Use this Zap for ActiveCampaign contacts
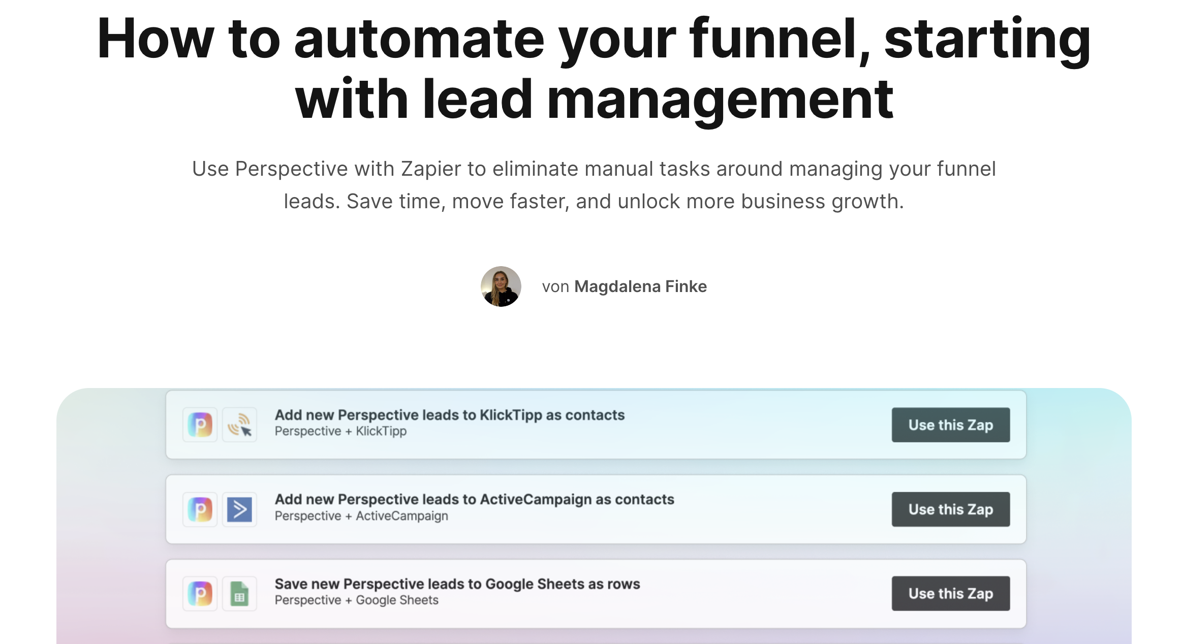Viewport: 1183px width, 644px height. pyautogui.click(x=950, y=509)
